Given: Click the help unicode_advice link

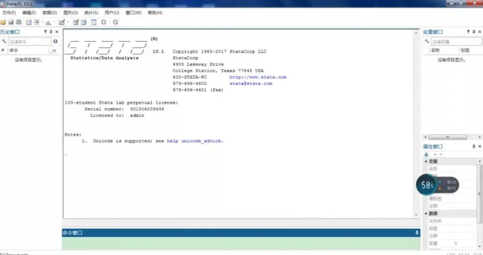Looking at the screenshot, I should coord(194,141).
